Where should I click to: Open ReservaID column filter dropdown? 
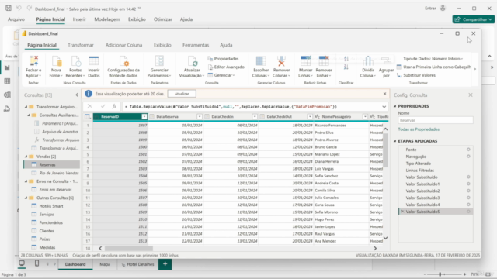pos(144,117)
